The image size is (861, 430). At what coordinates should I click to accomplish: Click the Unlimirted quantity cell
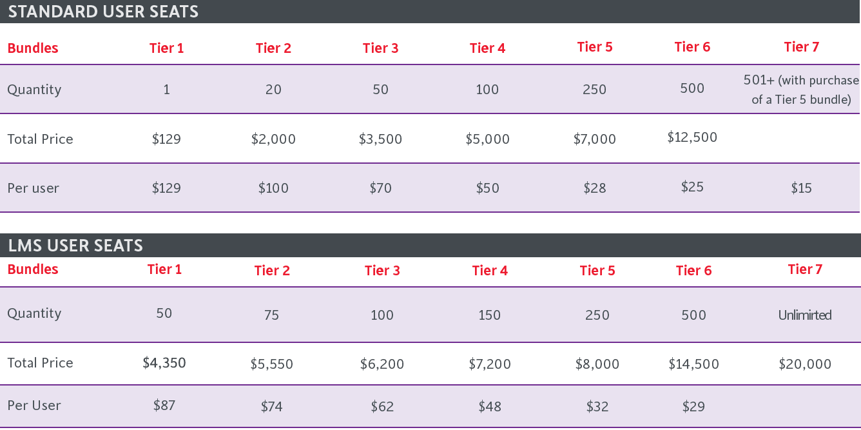pos(805,315)
